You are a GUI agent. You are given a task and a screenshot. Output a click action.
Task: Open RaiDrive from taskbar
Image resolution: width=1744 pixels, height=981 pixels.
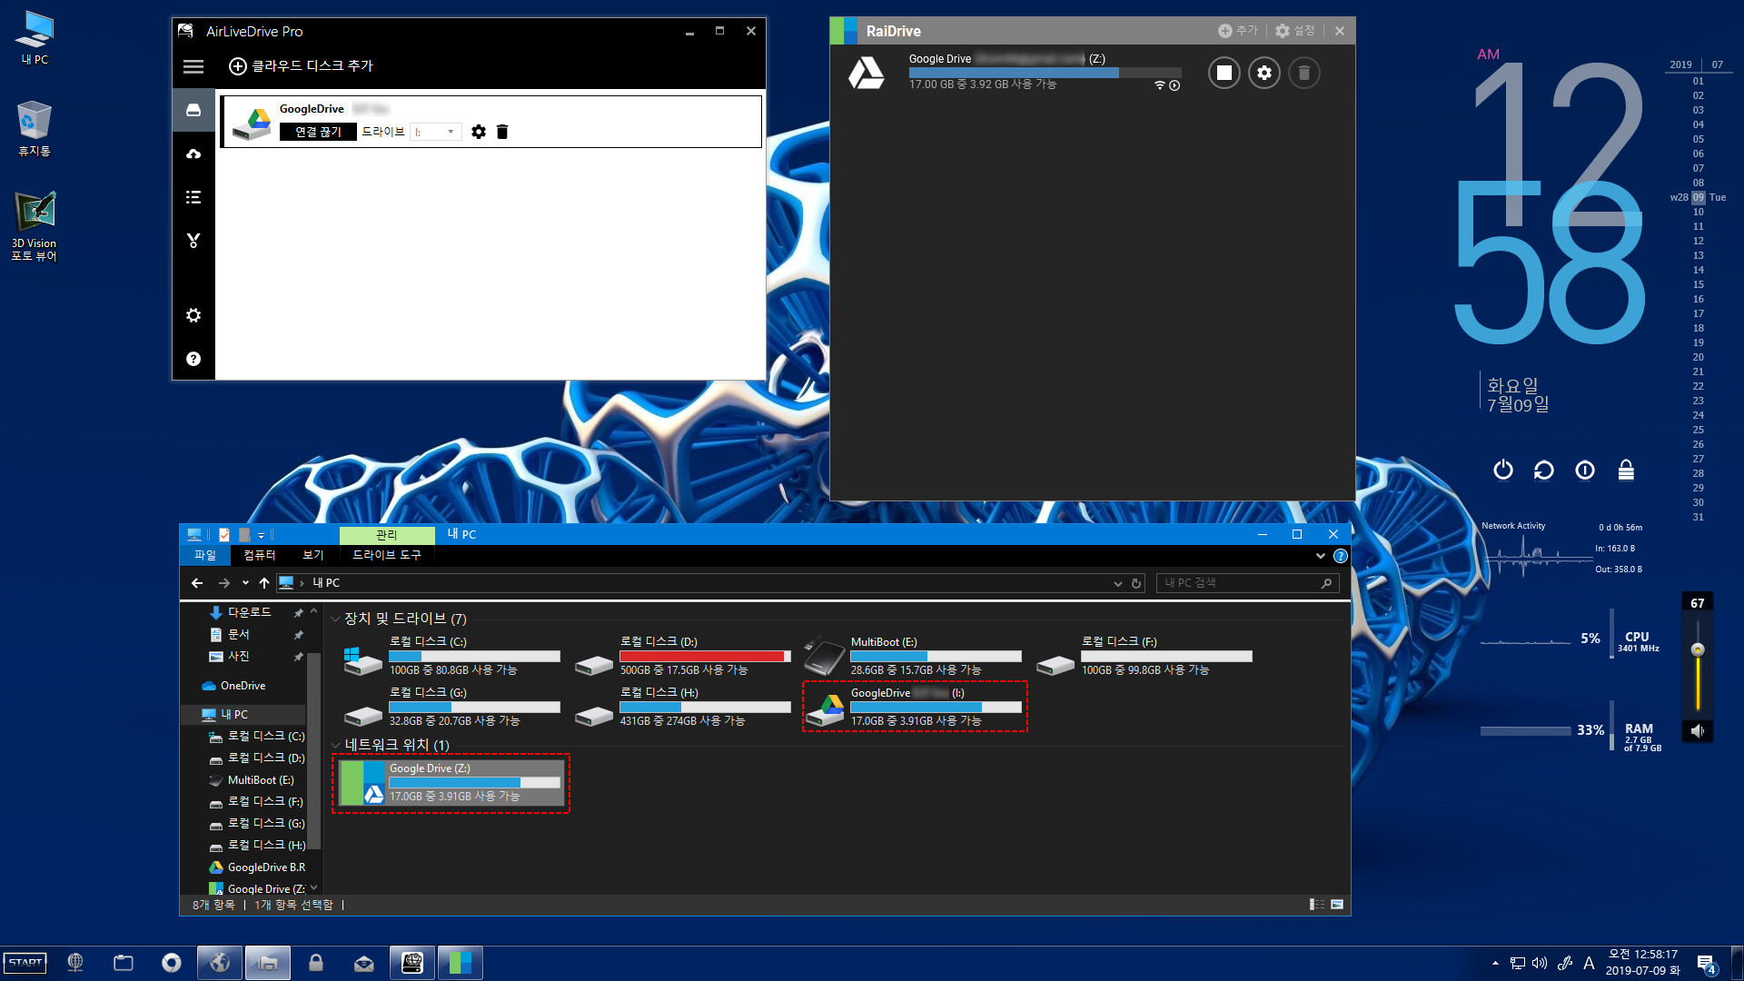461,963
